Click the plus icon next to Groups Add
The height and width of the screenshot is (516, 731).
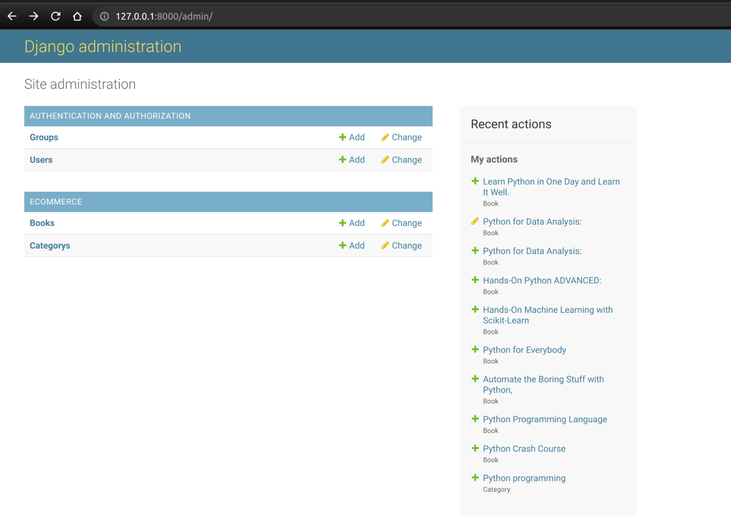point(342,137)
